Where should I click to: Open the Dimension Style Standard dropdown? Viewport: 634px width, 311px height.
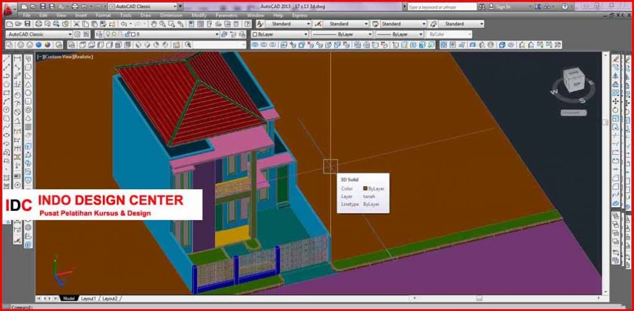[x=345, y=24]
